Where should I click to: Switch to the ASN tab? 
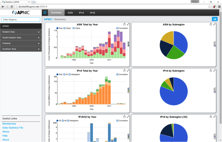[70, 13]
